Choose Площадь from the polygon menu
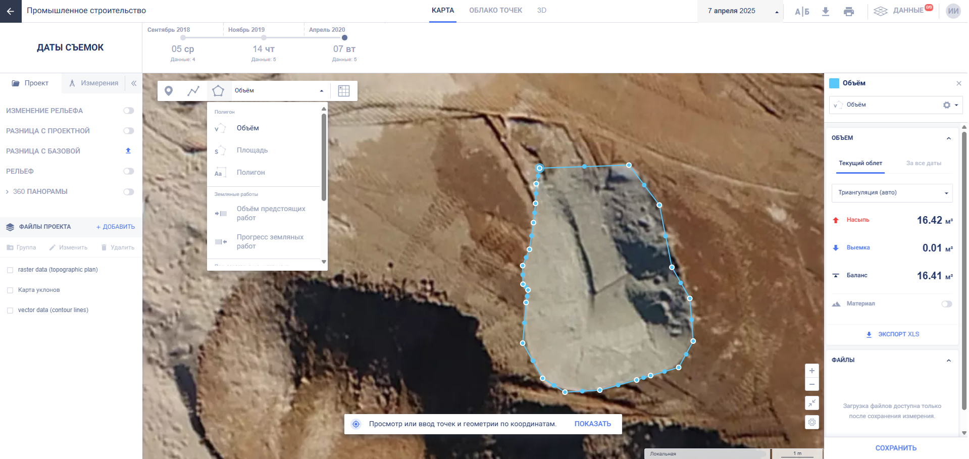The image size is (969, 459). 252,150
